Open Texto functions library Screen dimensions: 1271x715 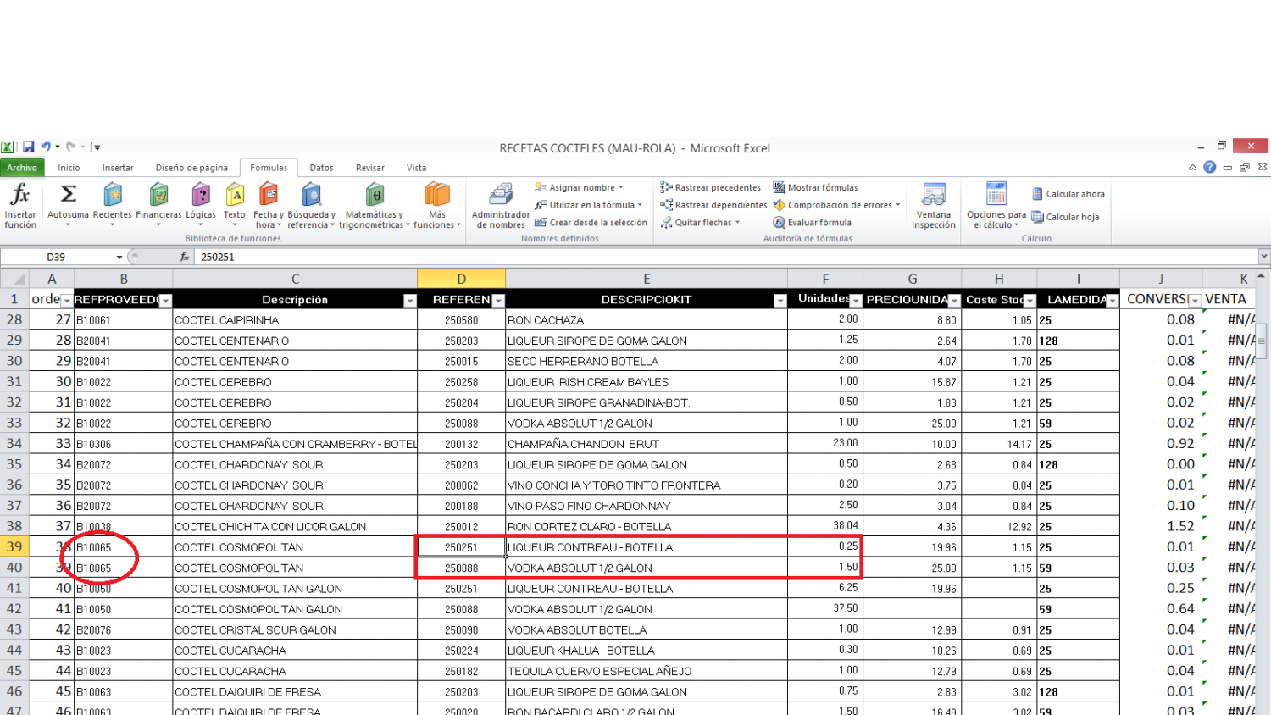235,204
